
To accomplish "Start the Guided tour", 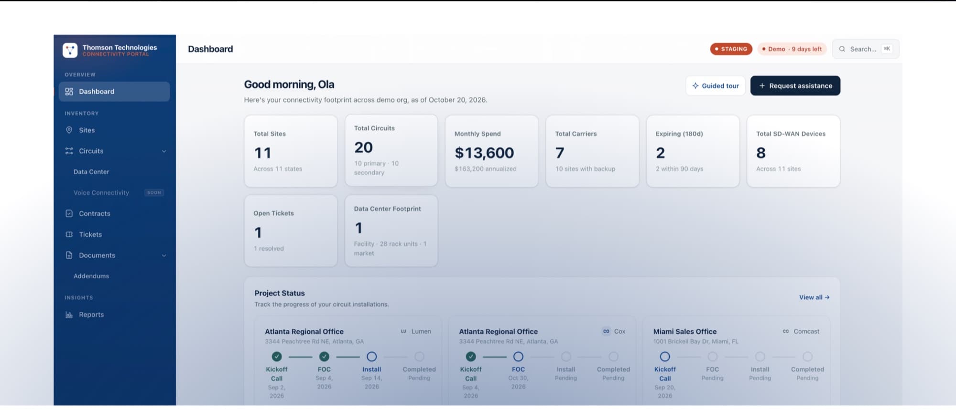I will click(716, 86).
